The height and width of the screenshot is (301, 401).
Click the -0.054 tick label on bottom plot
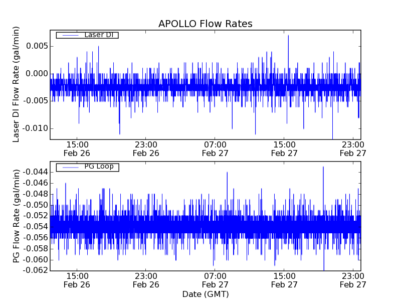point(36,227)
